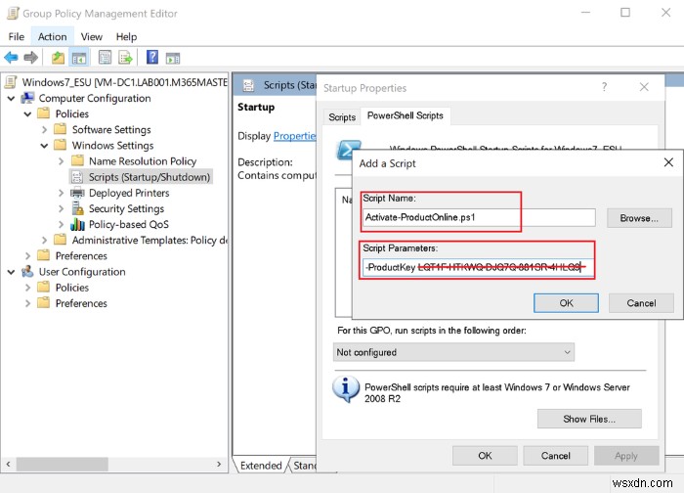Viewport: 684px width, 493px height.
Task: Confirm with OK in Add a Script
Action: 566,303
